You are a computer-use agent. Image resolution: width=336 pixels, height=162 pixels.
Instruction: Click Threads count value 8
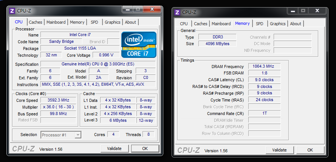149,134
